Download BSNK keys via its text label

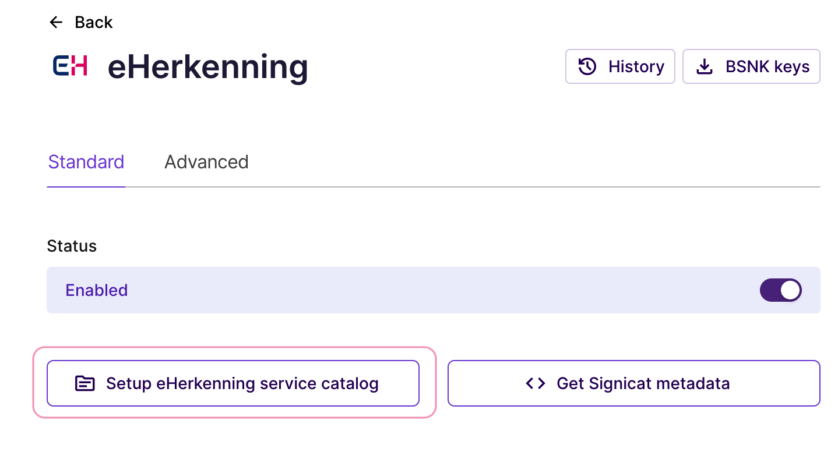767,67
